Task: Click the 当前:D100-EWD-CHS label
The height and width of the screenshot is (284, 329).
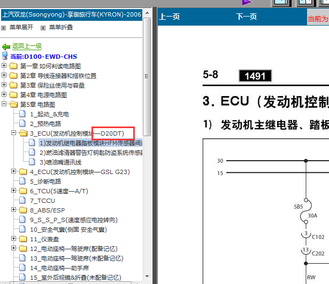Action: (44, 57)
